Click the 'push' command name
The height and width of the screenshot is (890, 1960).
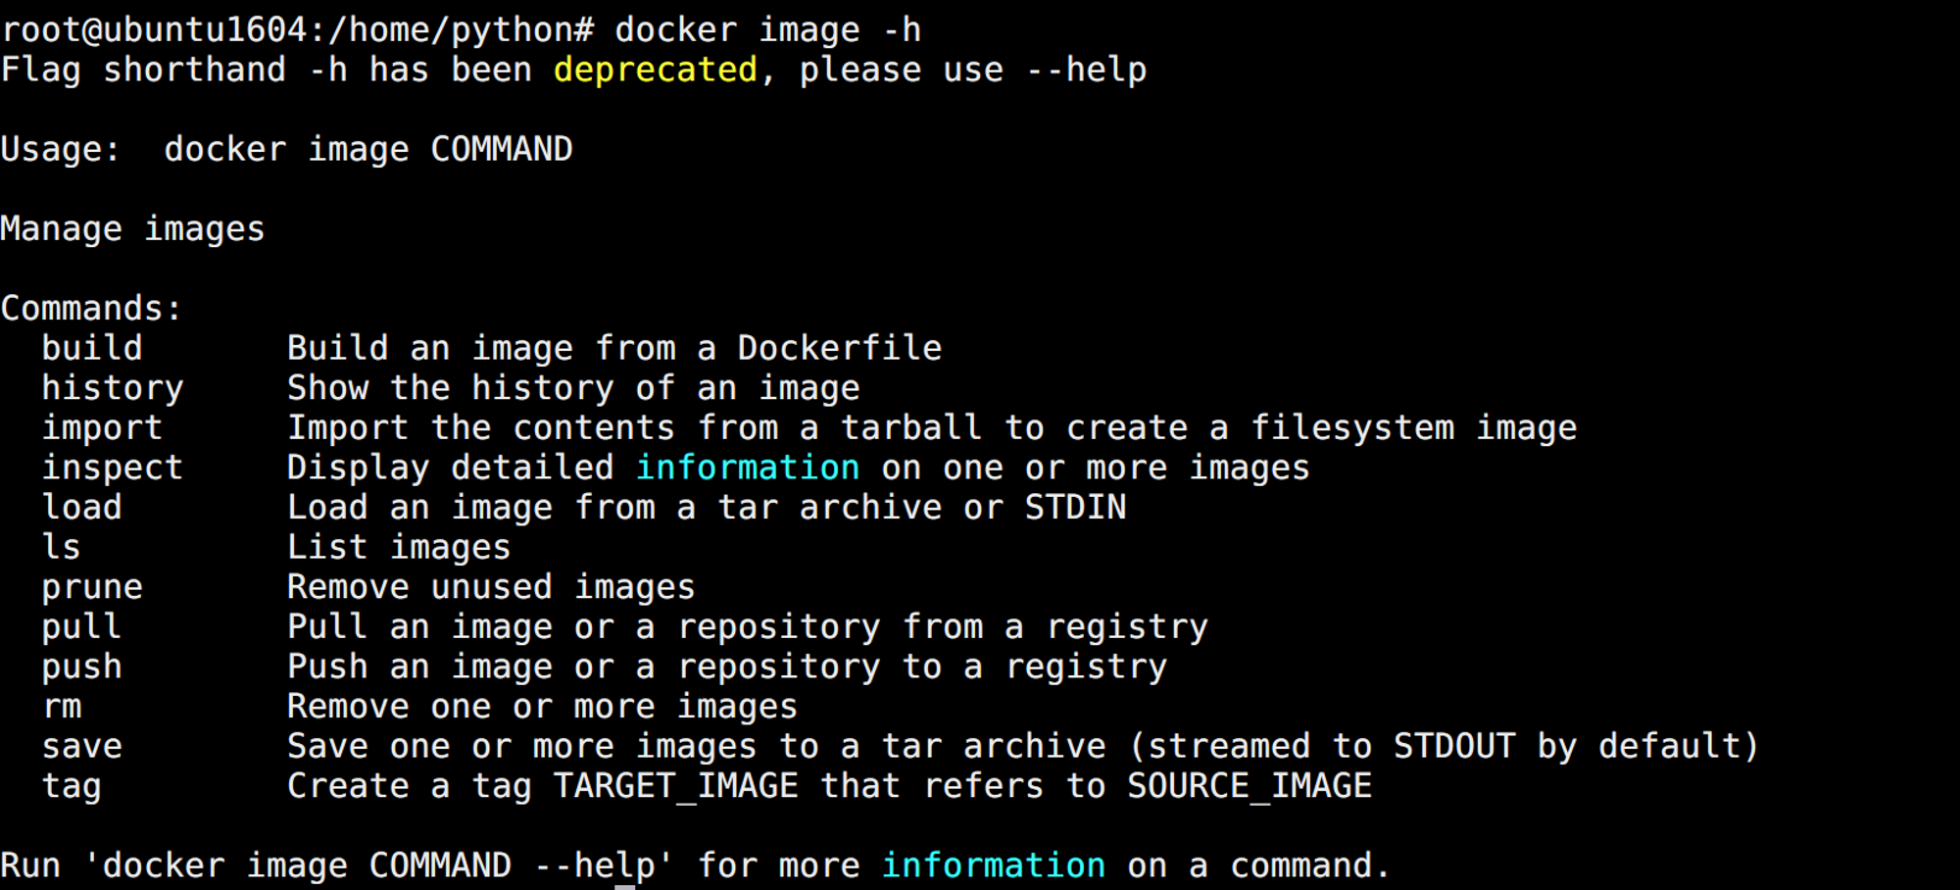click(x=82, y=667)
